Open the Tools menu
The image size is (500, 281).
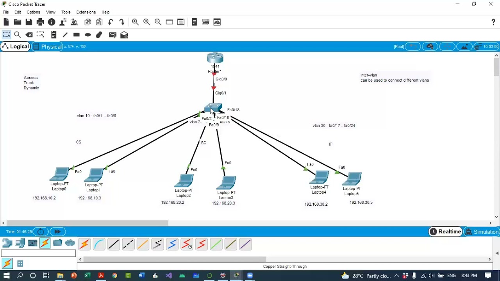click(66, 12)
